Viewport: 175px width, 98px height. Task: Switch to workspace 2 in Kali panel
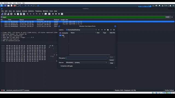click(25, 5)
